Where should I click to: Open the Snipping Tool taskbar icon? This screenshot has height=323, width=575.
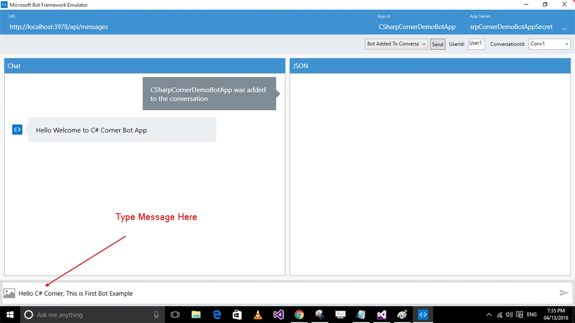320,315
